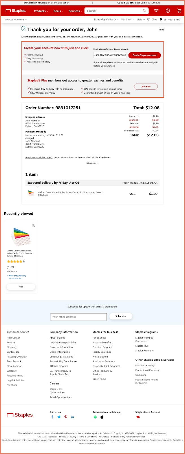Open the Facebook social icon

(52, 417)
